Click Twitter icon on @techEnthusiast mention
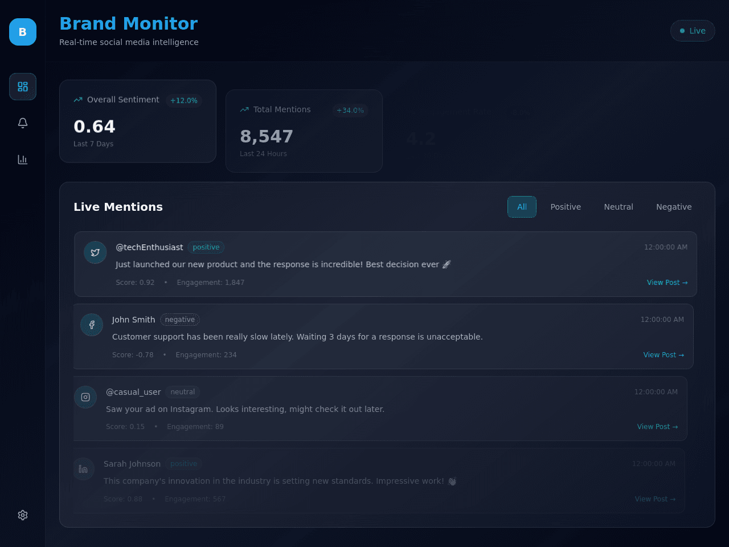Image resolution: width=729 pixels, height=547 pixels. click(x=95, y=252)
